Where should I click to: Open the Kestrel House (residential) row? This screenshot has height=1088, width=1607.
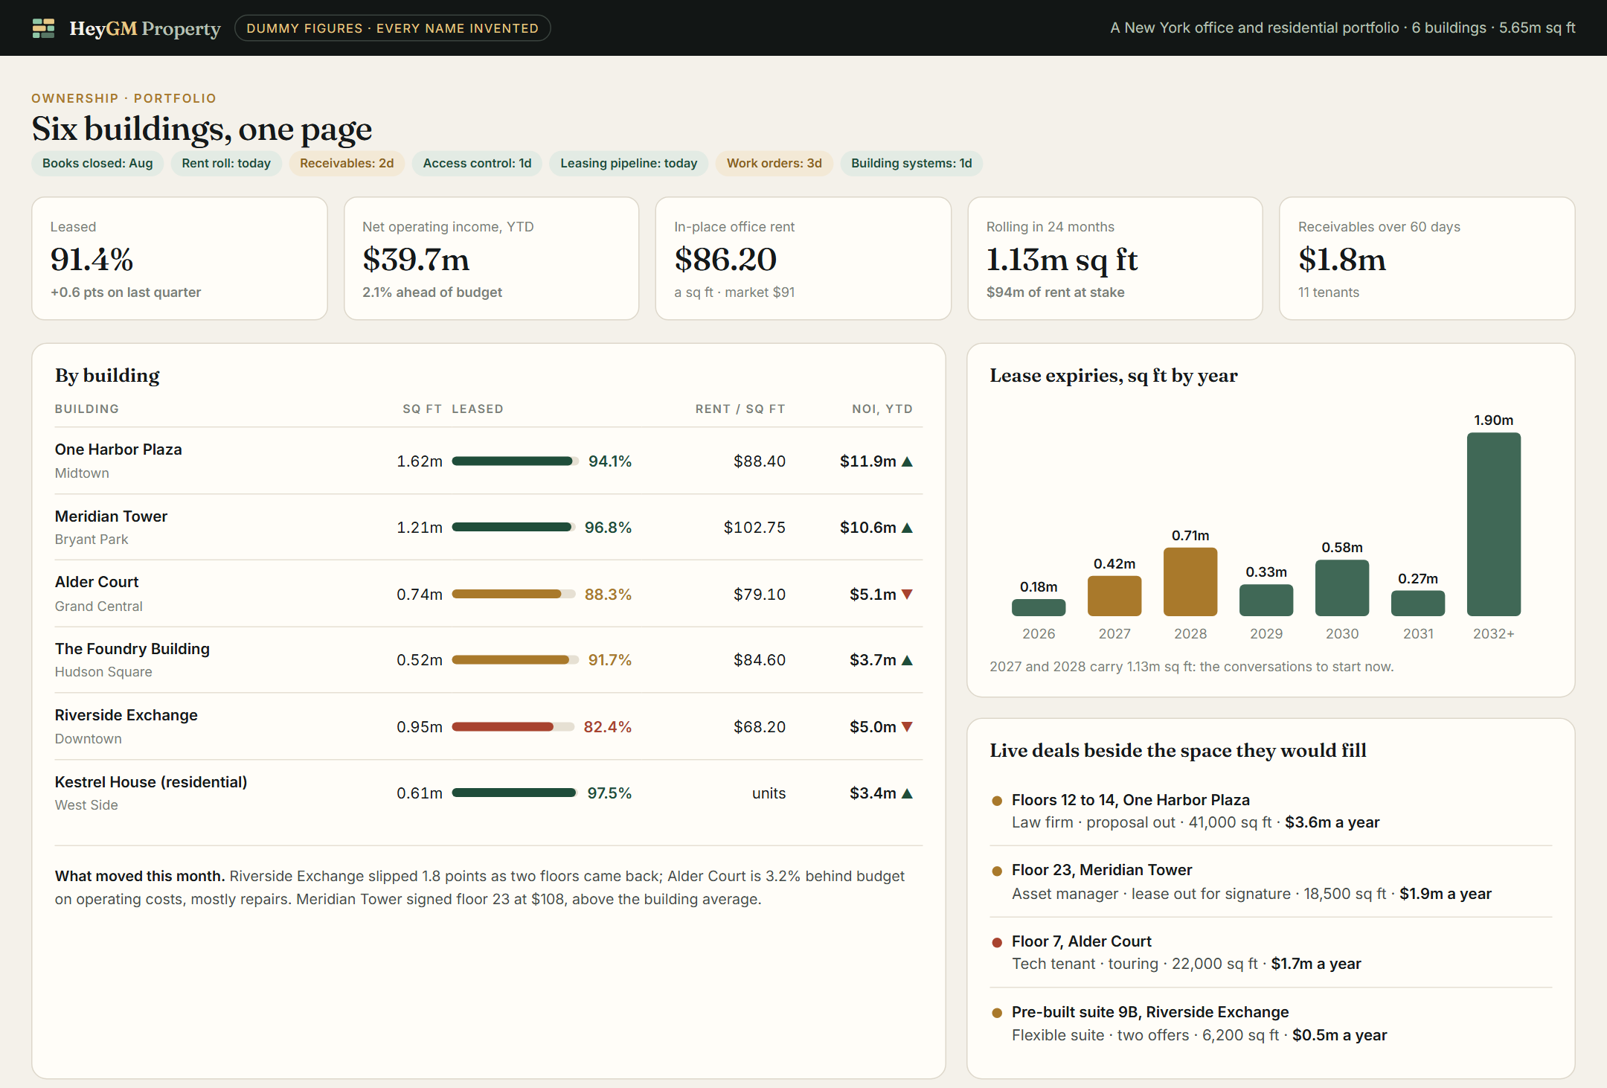(489, 793)
